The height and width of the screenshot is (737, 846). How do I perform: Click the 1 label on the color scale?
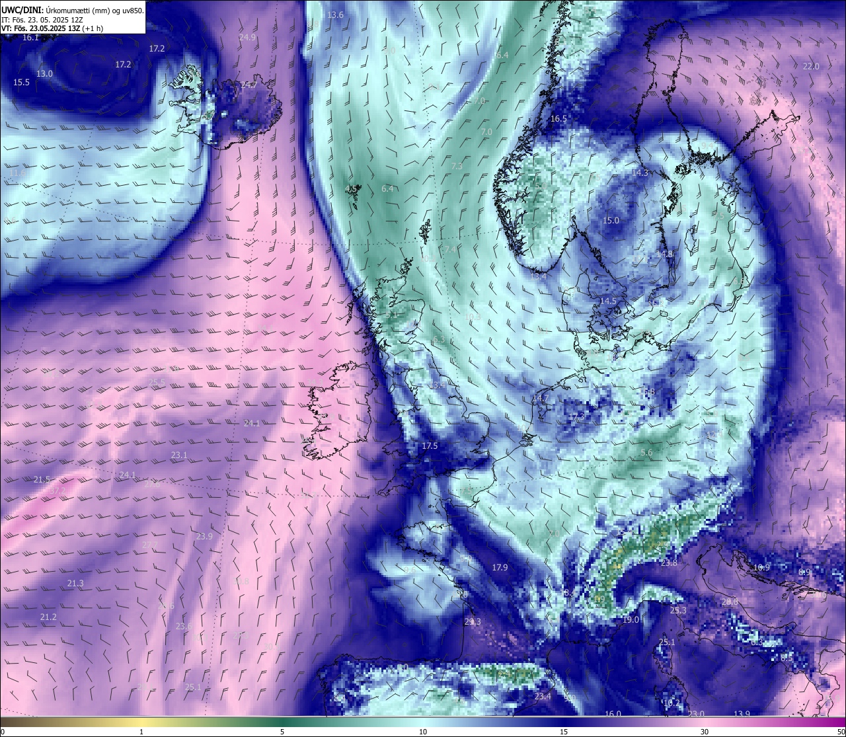point(141,732)
